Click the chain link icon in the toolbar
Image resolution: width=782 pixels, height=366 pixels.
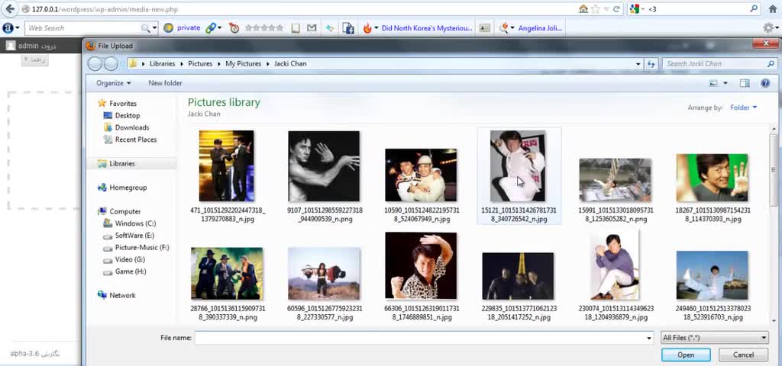tap(211, 28)
